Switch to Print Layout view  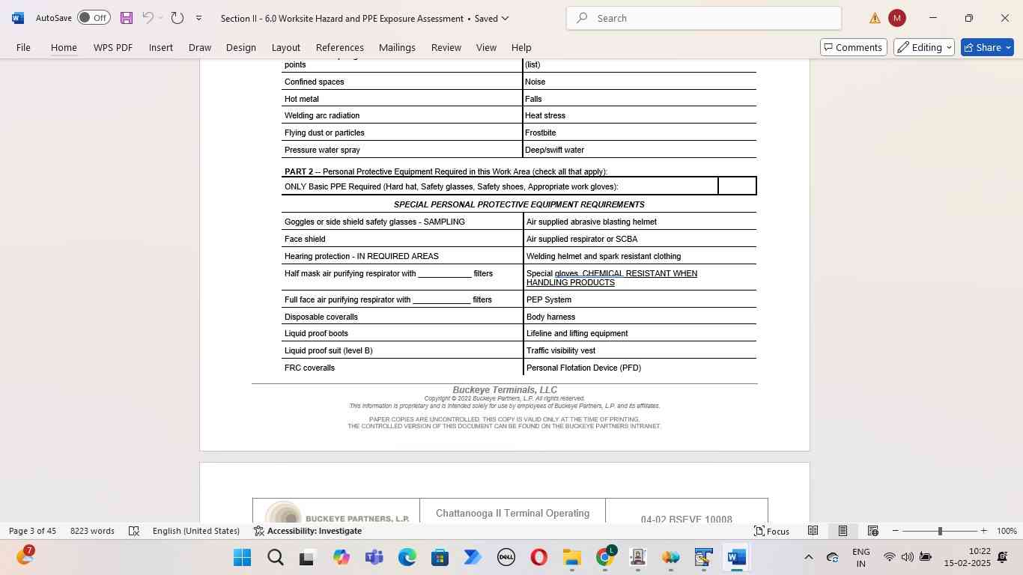tap(843, 531)
